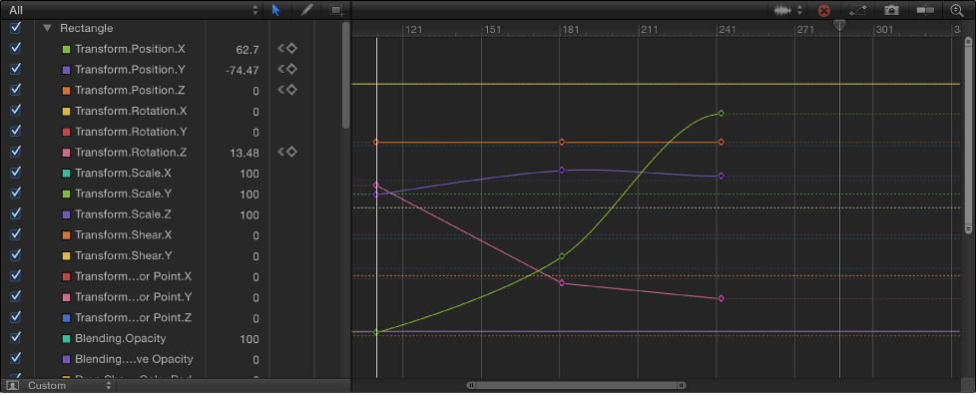Select the pink keyframe at frame 241

tap(721, 298)
